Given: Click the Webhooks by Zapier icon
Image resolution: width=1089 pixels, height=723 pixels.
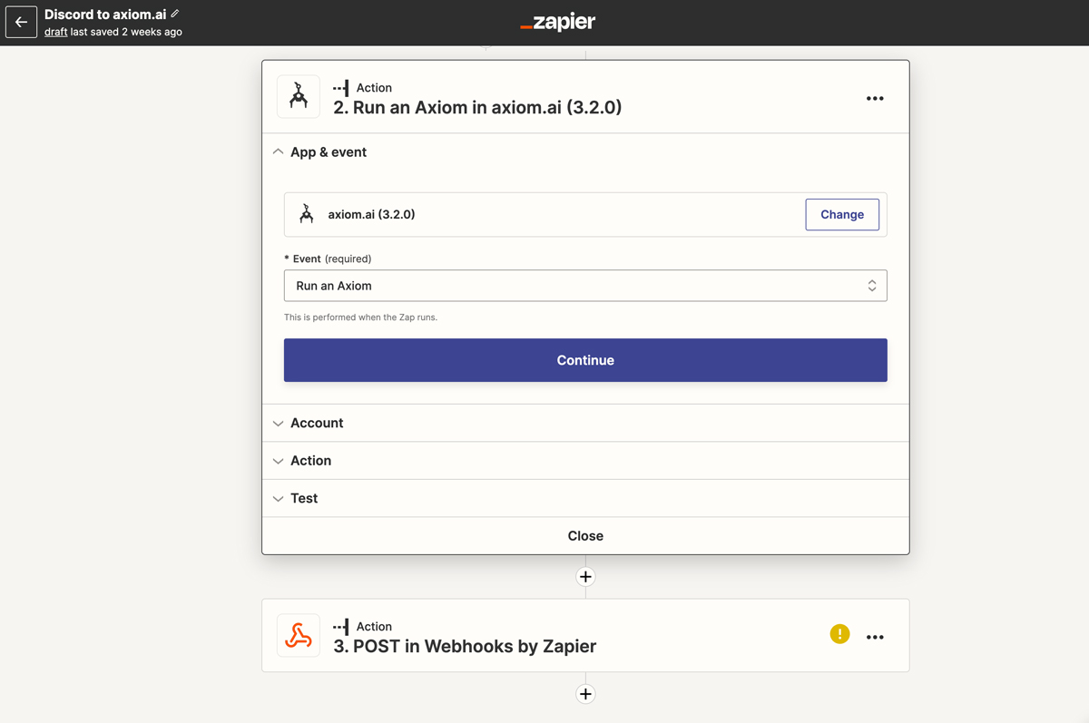Looking at the screenshot, I should tap(299, 636).
